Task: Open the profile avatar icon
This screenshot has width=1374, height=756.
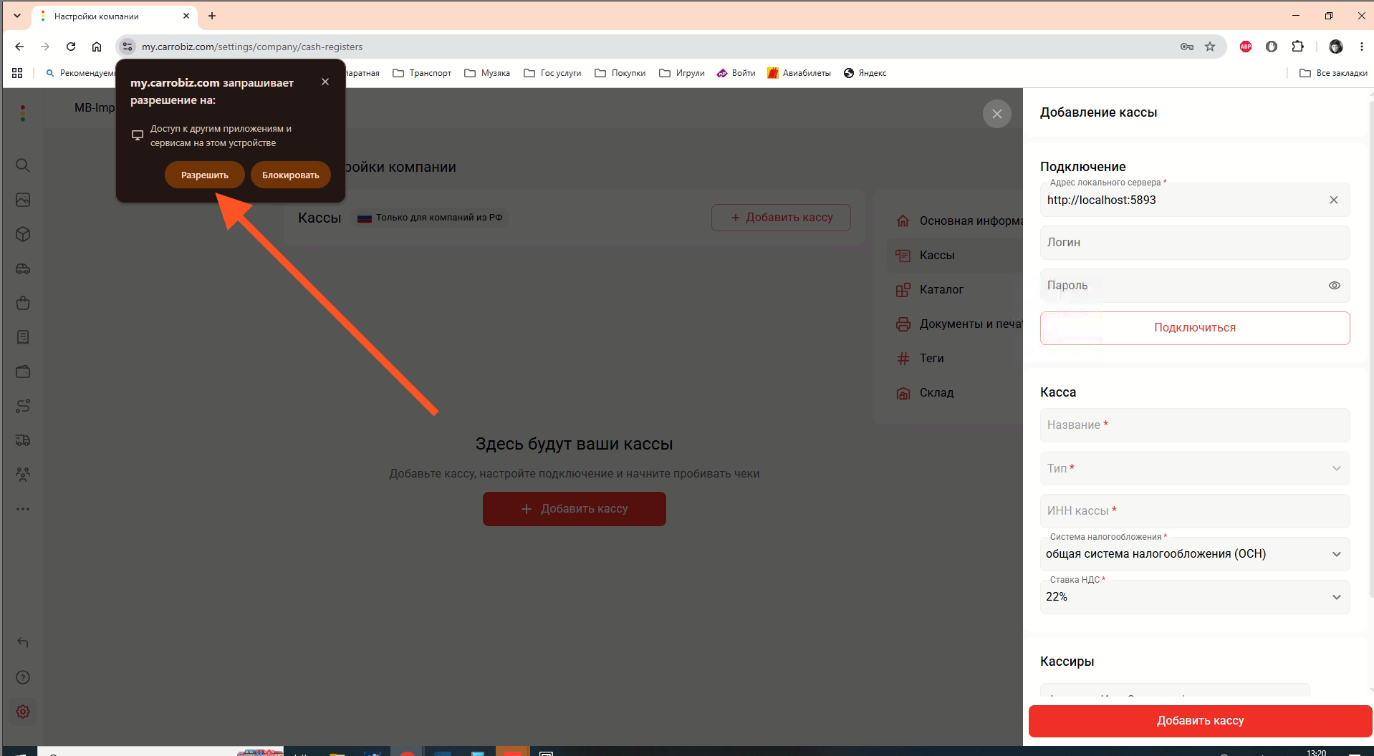Action: click(1336, 47)
